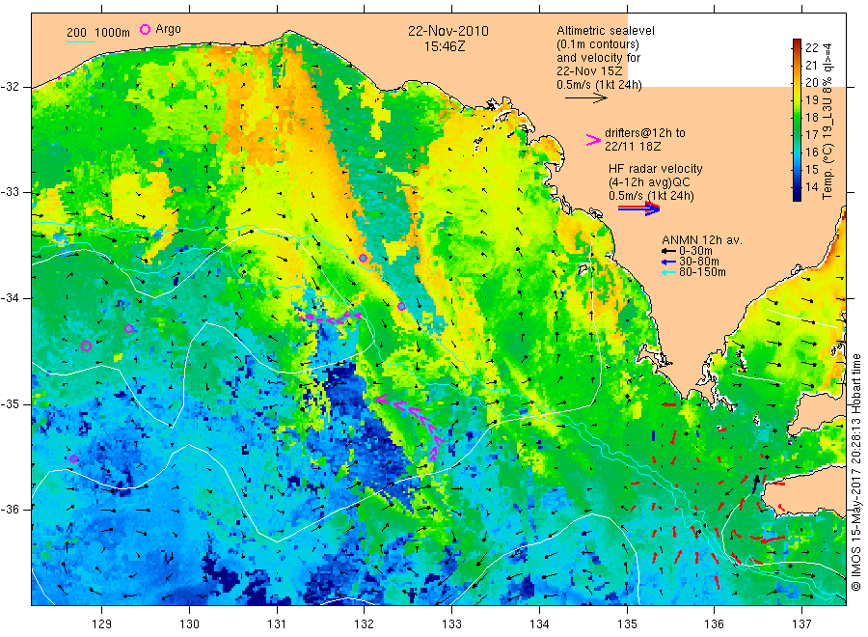Click the "22-Nov 15Z" text
The height and width of the screenshot is (637, 868).
[x=589, y=71]
